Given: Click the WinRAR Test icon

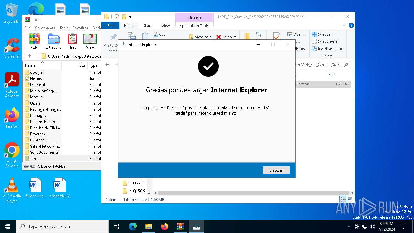Looking at the screenshot, I should (72, 41).
